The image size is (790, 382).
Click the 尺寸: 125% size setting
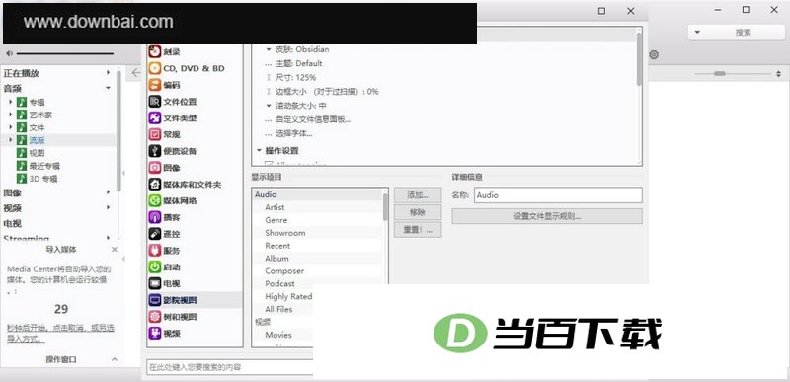(x=295, y=78)
